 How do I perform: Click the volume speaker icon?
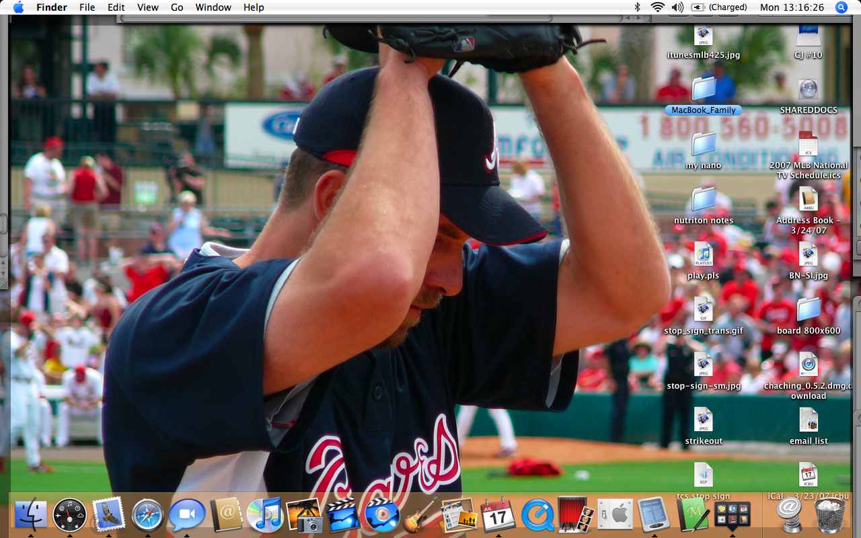(677, 7)
